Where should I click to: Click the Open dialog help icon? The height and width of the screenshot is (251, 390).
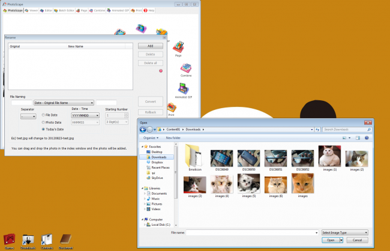tap(367, 138)
